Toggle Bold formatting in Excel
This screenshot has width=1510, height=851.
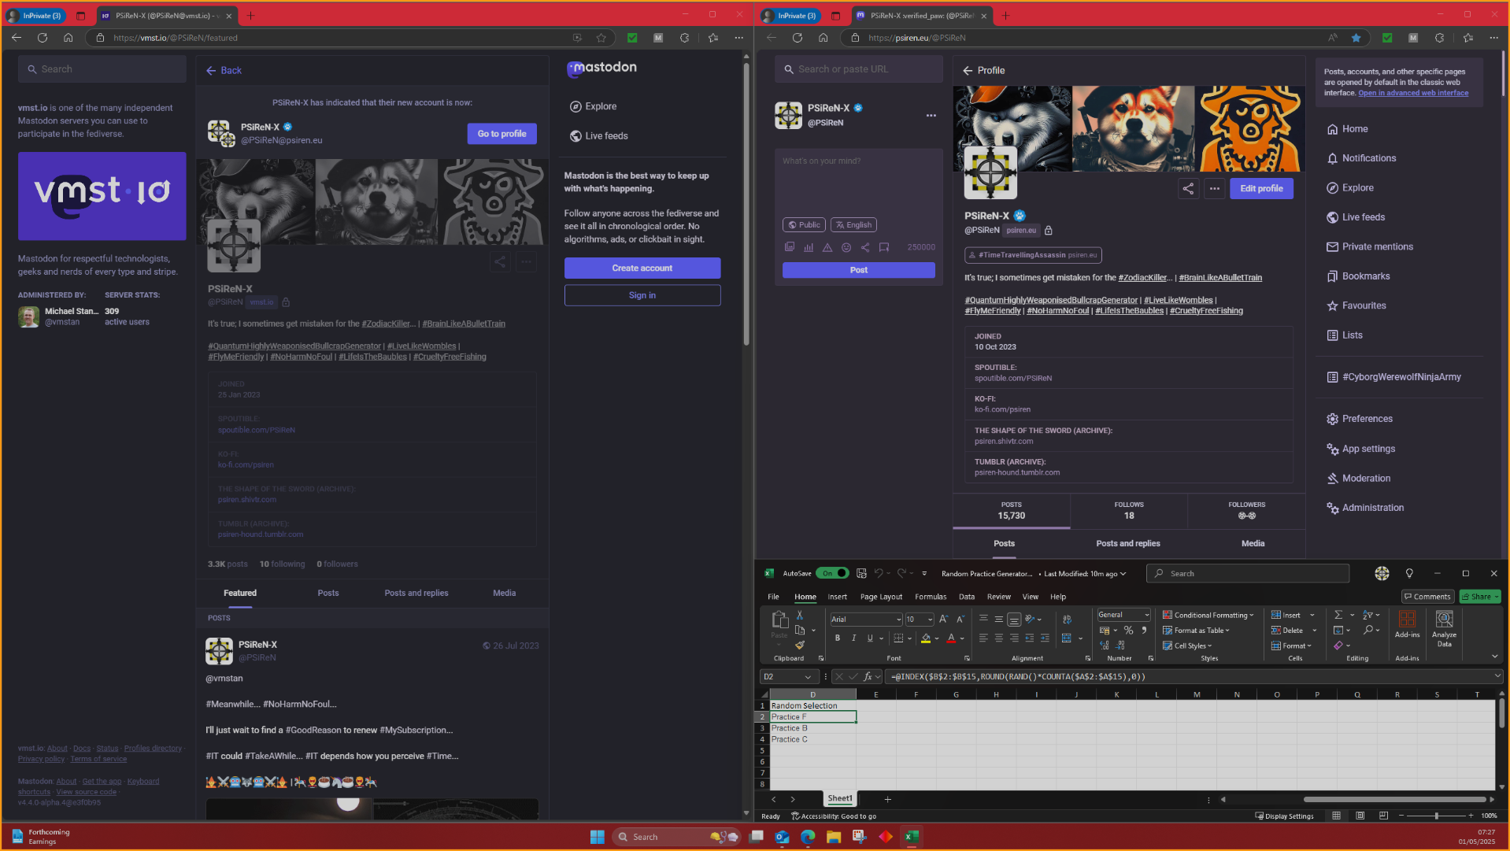(x=838, y=638)
